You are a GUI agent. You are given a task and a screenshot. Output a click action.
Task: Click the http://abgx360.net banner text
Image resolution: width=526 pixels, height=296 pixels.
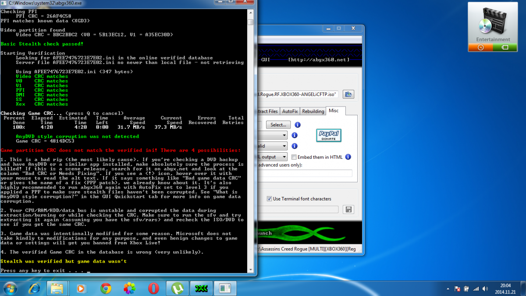point(319,59)
